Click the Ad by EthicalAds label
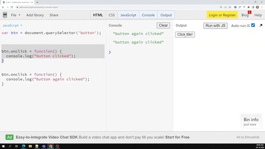 [x=248, y=137]
